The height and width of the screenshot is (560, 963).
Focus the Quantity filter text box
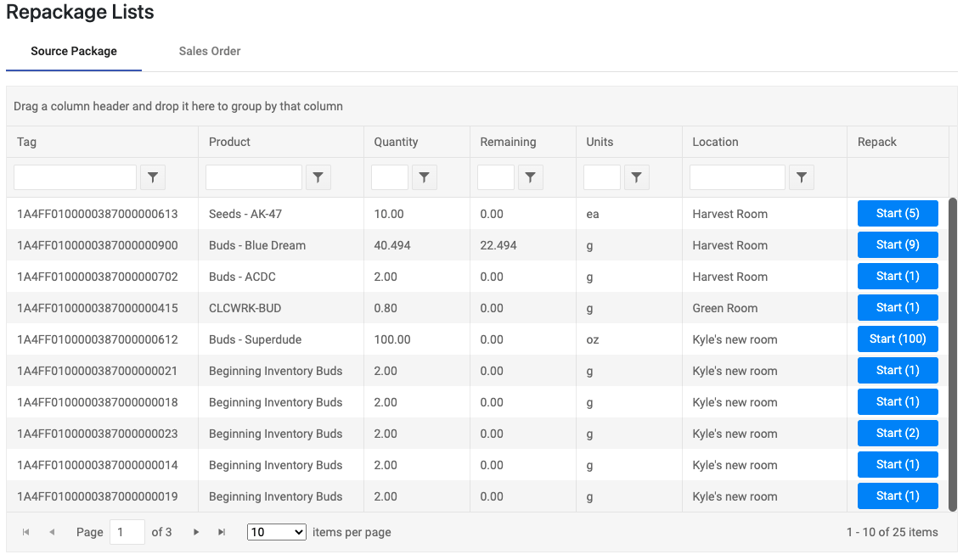pyautogui.click(x=390, y=177)
